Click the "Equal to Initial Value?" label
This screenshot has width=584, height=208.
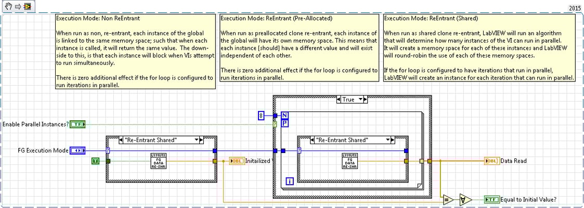pyautogui.click(x=529, y=199)
